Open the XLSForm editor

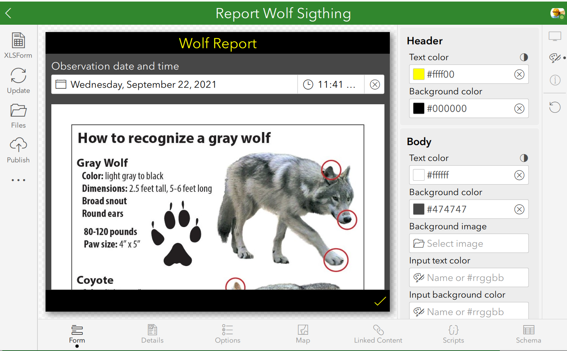(18, 44)
